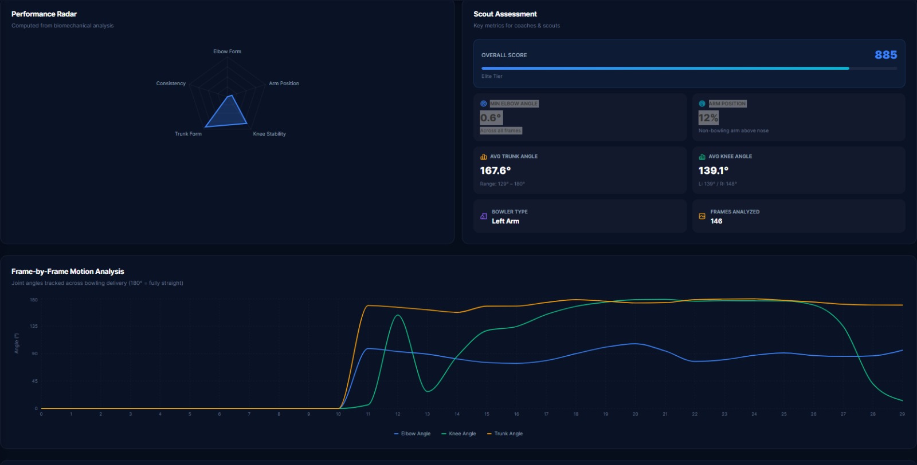Click the Consistency radar axis label
Viewport: 917px width, 465px height.
point(171,84)
